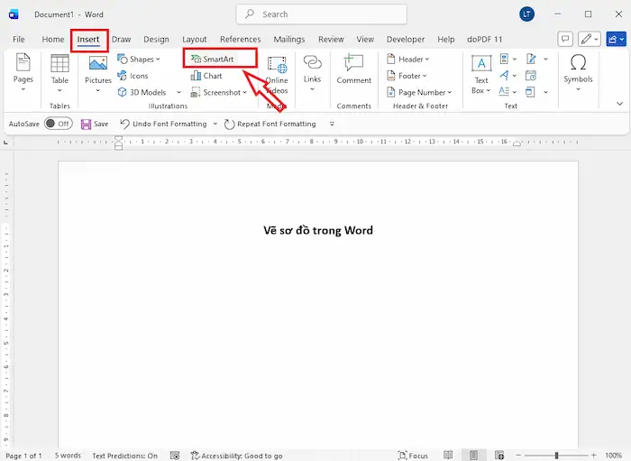Expand the Shapes dropdown
Image resolution: width=631 pixels, height=461 pixels.
click(141, 60)
